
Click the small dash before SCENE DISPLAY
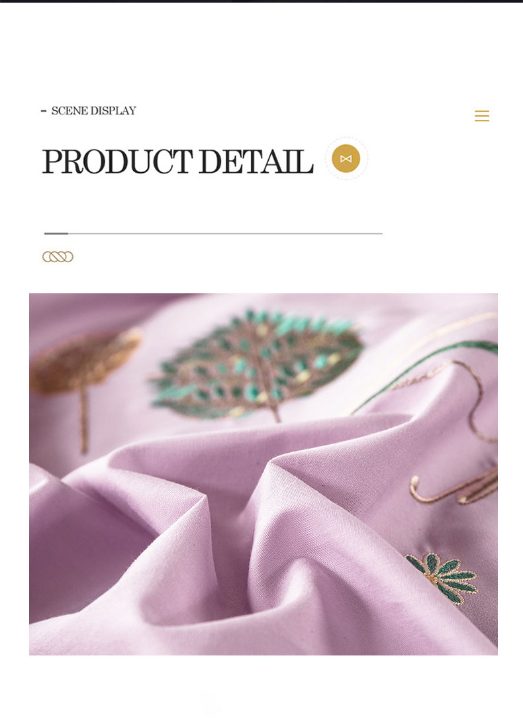(x=44, y=111)
